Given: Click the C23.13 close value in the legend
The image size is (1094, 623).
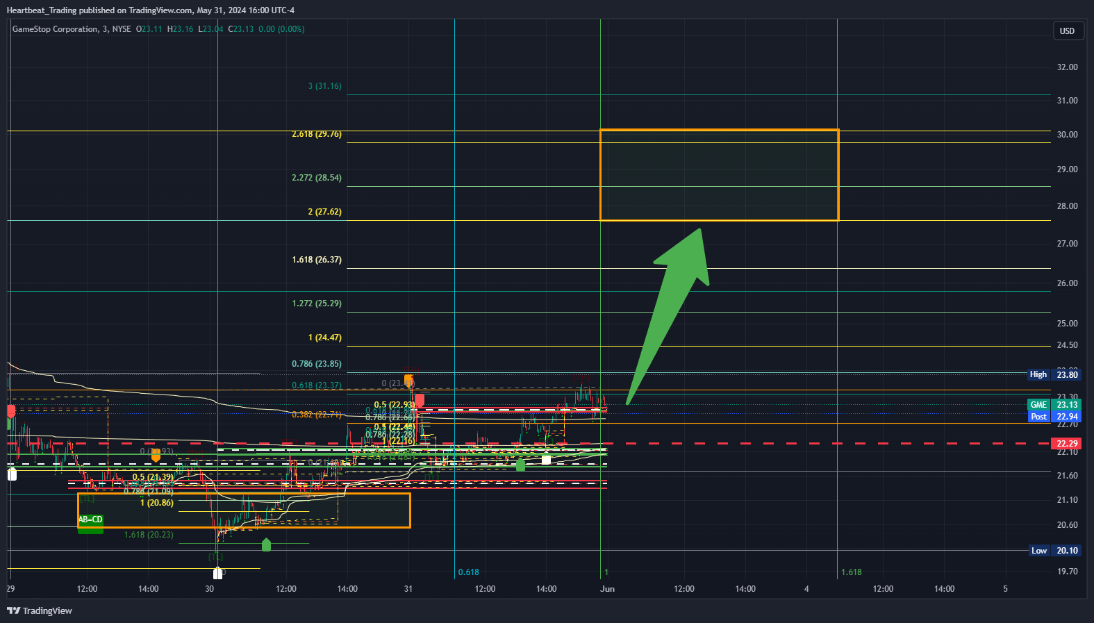Looking at the screenshot, I should point(241,29).
